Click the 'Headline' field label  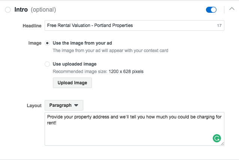click(32, 26)
